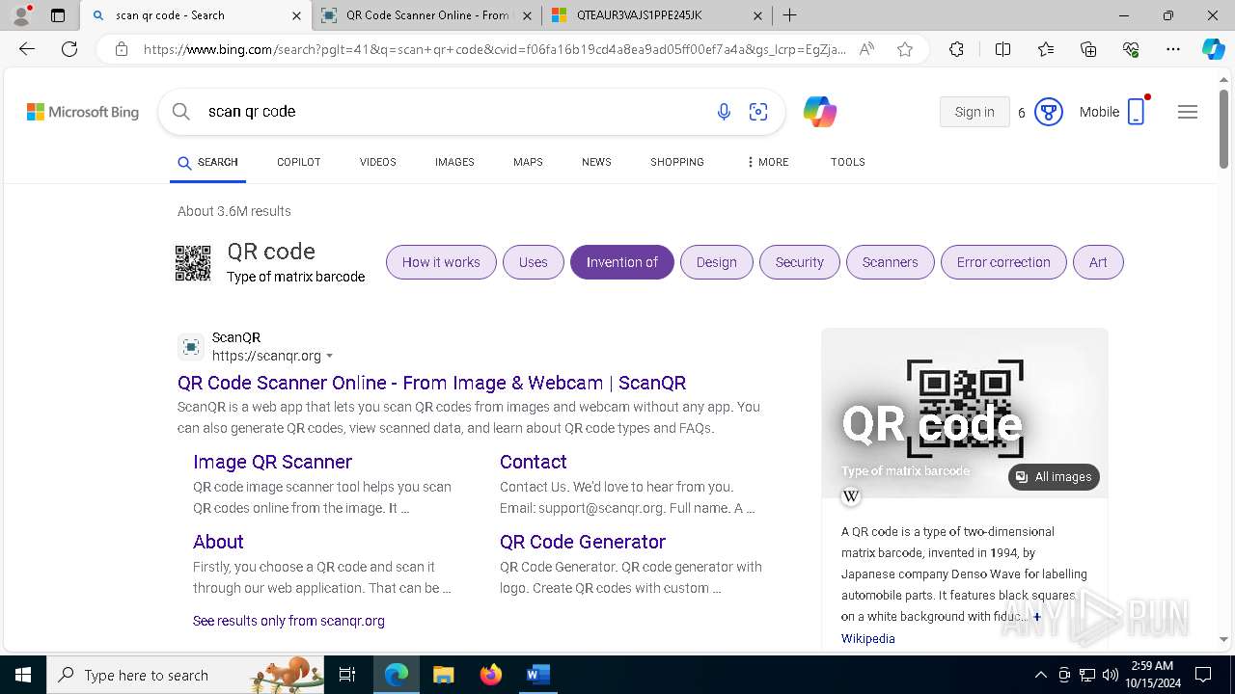Switch to the COPILOT tab
Image resolution: width=1235 pixels, height=694 pixels.
pos(298,162)
